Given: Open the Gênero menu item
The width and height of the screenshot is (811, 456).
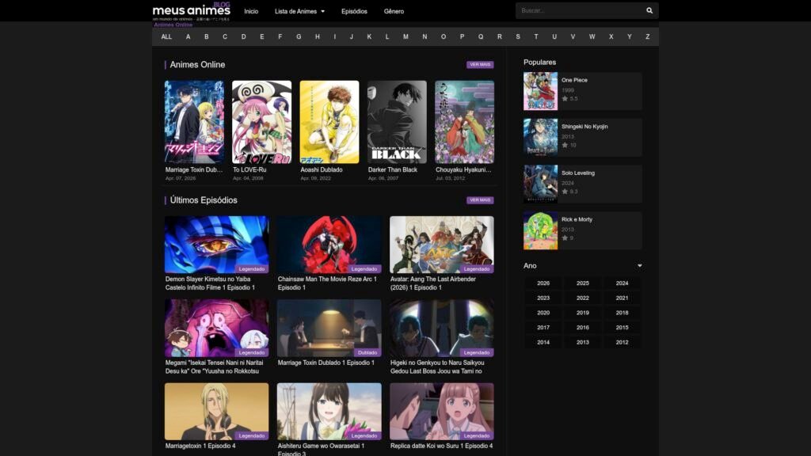Looking at the screenshot, I should tap(394, 11).
